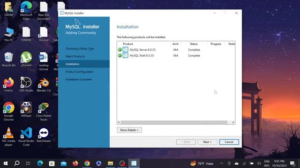Click the MySQL Installer title bar icon
This screenshot has height=168, width=300.
[62, 13]
